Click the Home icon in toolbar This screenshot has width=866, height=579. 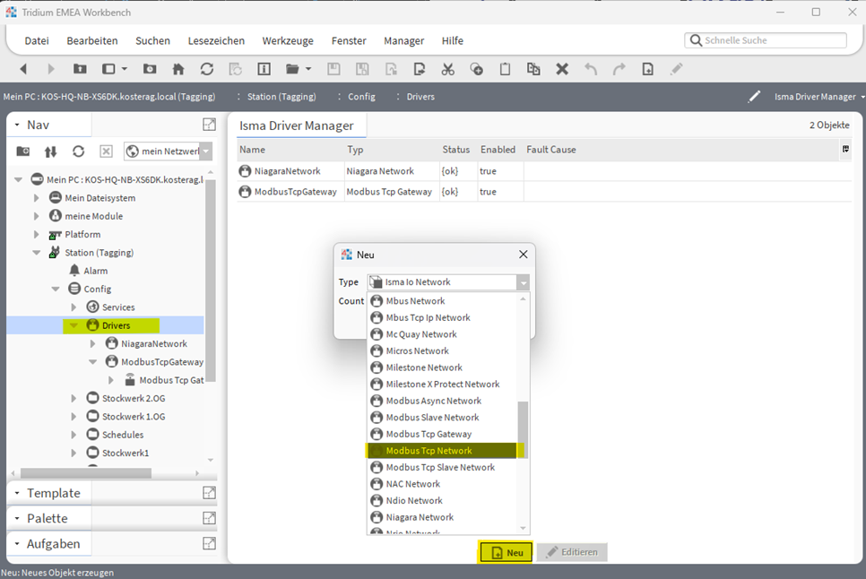click(x=178, y=69)
